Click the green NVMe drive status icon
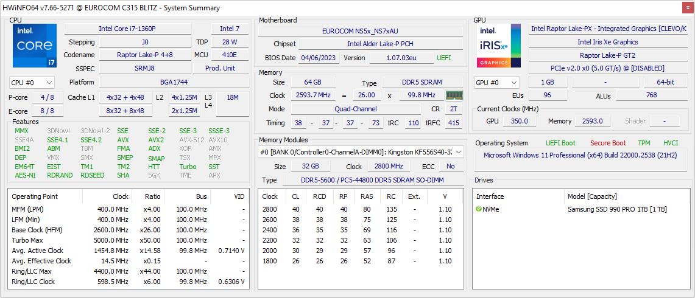This screenshot has width=695, height=298. pos(479,209)
